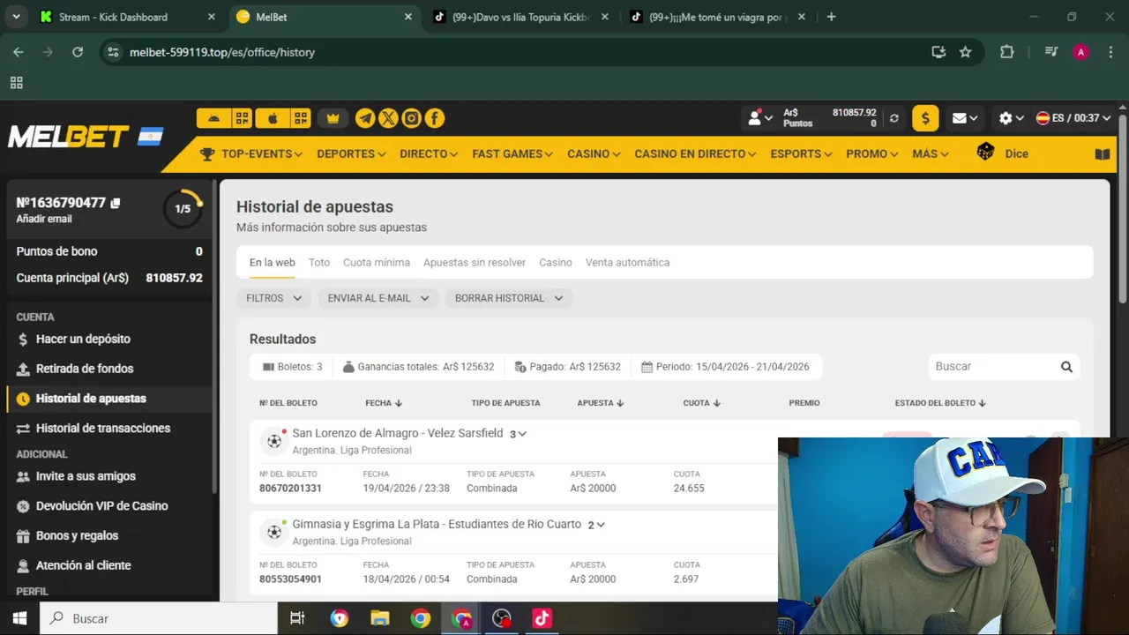This screenshot has width=1129, height=635.
Task: Open the user account profile menu
Action: point(760,118)
